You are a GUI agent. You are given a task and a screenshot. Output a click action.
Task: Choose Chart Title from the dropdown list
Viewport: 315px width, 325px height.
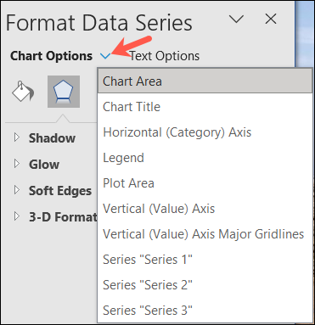click(x=205, y=107)
